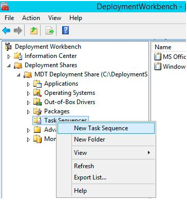Click the Applications folder icon
Image resolution: width=187 pixels, height=201 pixels.
(38, 84)
